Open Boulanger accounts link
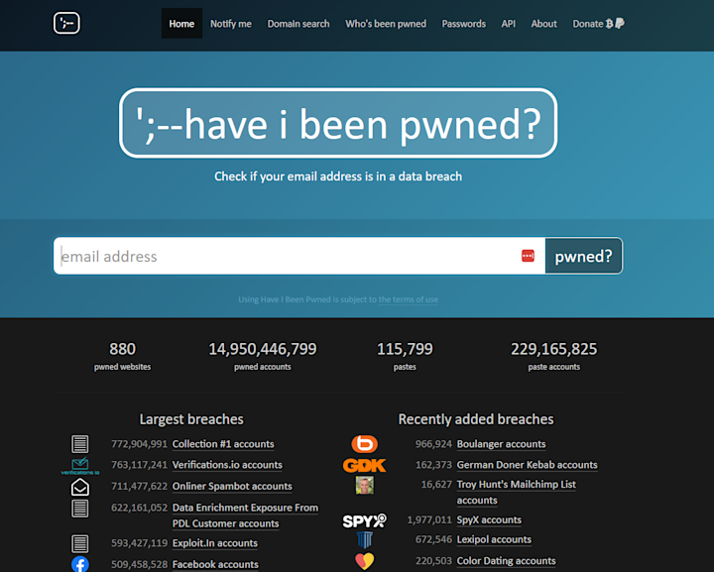The height and width of the screenshot is (572, 714). pos(502,444)
